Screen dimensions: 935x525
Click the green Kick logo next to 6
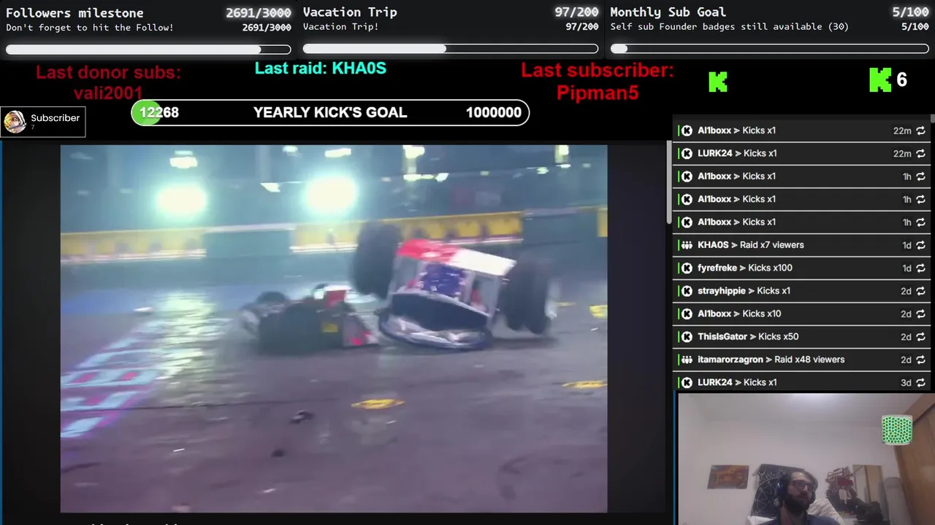880,80
